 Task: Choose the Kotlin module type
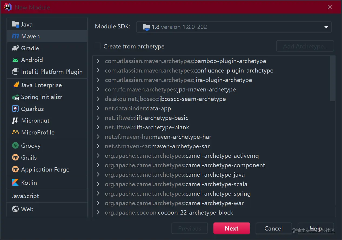(x=47, y=183)
